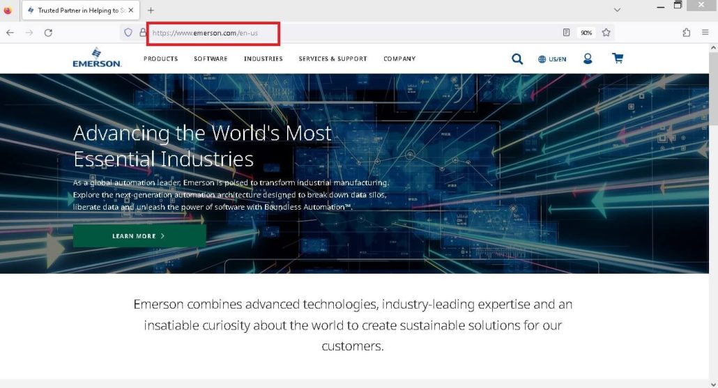The height and width of the screenshot is (388, 718).
Task: Bookmark this page with the star icon
Action: (606, 33)
